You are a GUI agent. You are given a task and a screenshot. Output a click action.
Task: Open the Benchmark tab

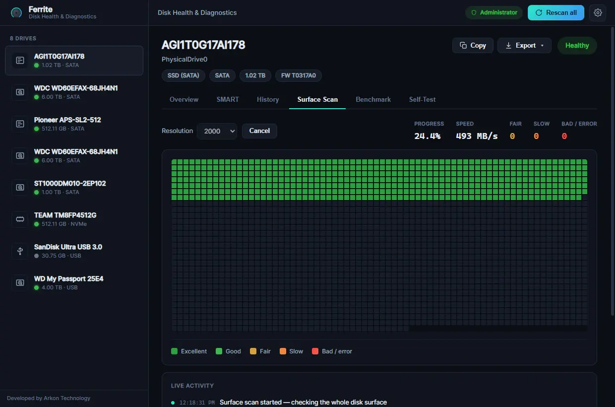[x=373, y=99]
